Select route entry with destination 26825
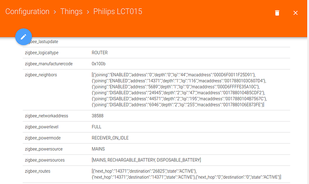 pyautogui.click(x=144, y=171)
